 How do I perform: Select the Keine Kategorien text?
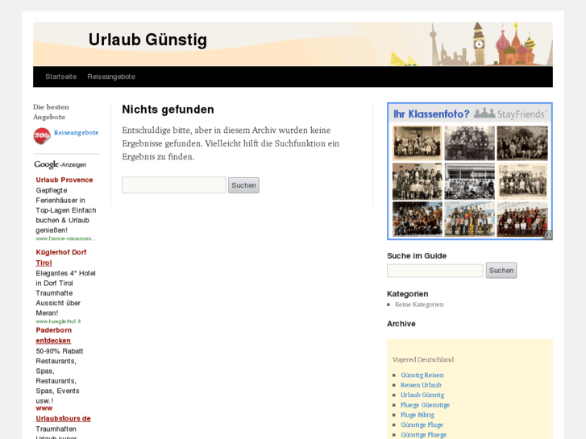pyautogui.click(x=419, y=304)
